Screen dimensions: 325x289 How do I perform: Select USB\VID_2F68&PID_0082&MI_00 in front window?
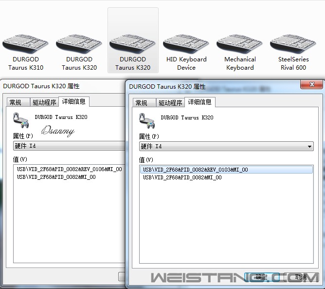(182, 177)
